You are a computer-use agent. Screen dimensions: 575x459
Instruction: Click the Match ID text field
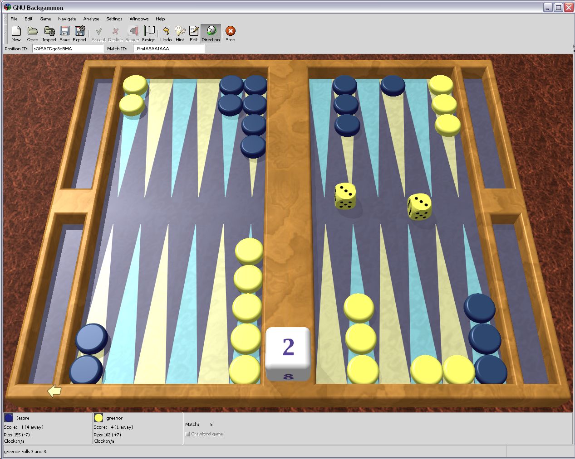tap(168, 48)
